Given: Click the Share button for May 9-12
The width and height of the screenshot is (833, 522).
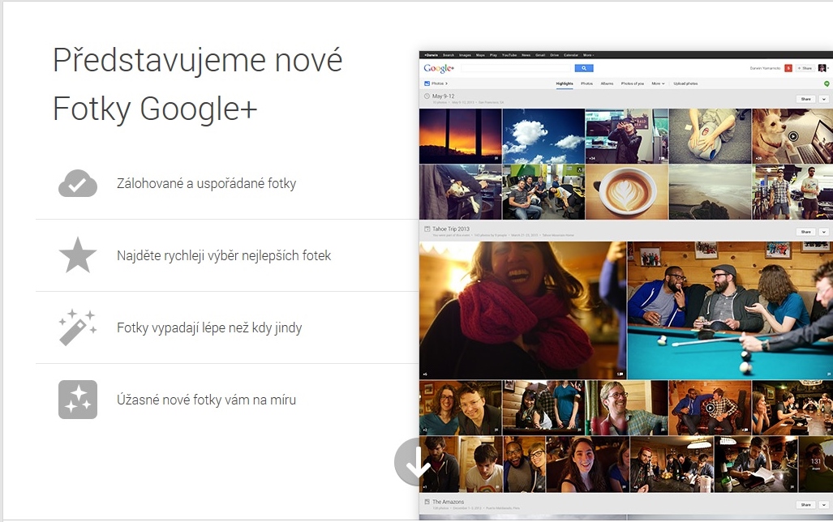Looking at the screenshot, I should pos(806,99).
